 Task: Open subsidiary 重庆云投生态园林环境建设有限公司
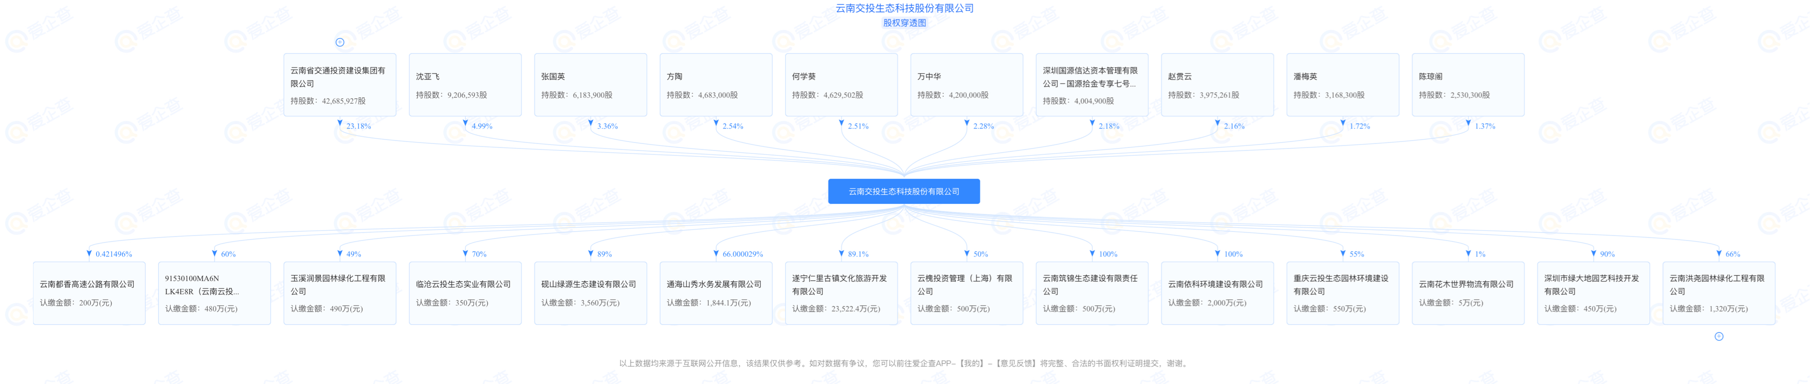tap(1343, 293)
